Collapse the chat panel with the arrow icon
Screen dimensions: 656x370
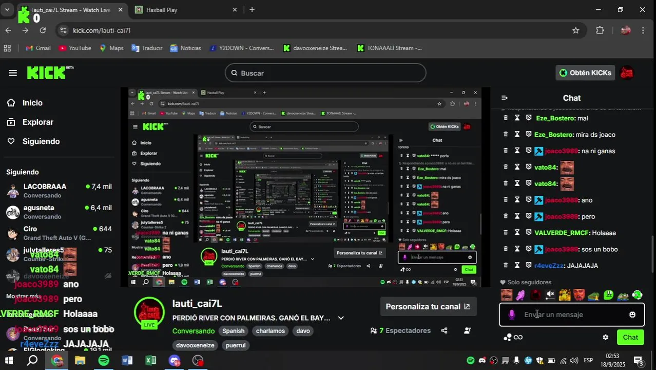point(505,98)
